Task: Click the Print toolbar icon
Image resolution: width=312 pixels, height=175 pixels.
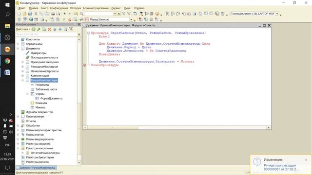Action: tap(53, 14)
